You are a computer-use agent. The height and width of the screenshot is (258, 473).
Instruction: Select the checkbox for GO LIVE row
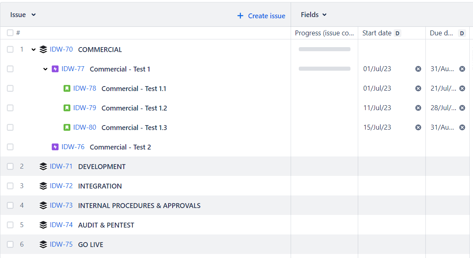pyautogui.click(x=10, y=245)
